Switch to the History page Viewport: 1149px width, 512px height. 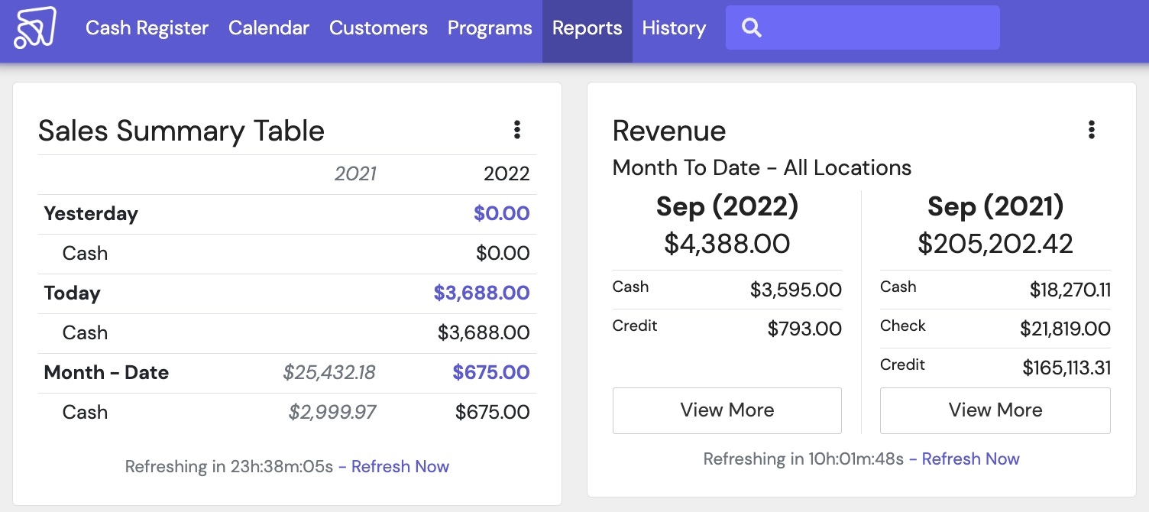(x=674, y=28)
